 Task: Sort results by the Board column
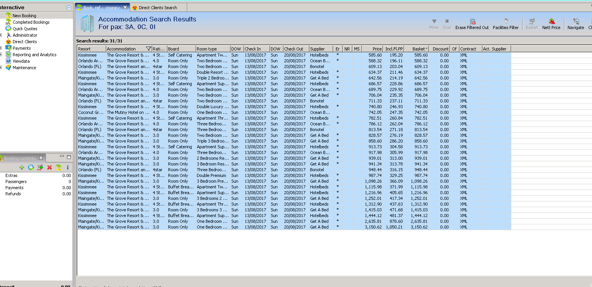click(181, 49)
